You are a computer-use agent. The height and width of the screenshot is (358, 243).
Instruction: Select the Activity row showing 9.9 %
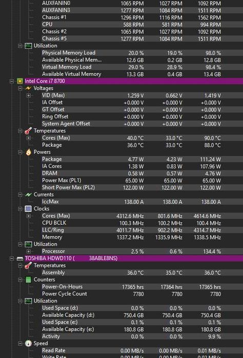(142, 336)
